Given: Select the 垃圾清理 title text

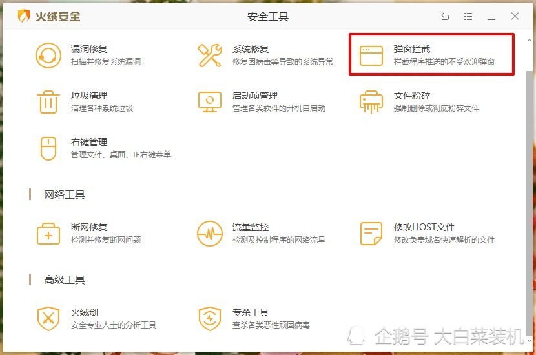Looking at the screenshot, I should (89, 96).
